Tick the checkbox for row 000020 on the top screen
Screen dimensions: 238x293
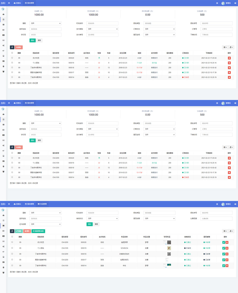pos(12,58)
